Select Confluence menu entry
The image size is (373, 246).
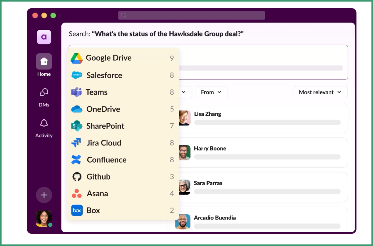(x=123, y=160)
